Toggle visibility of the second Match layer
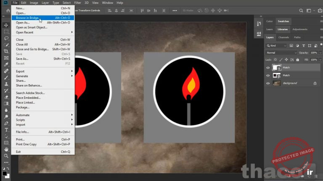 click(x=268, y=75)
